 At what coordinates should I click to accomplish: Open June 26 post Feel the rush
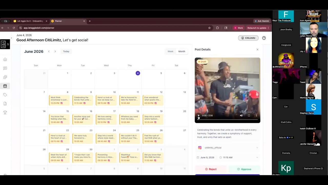(153, 138)
